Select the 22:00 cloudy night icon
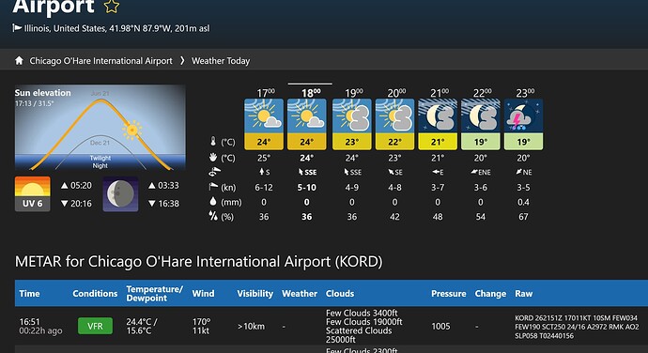648x353 pixels. tap(481, 116)
